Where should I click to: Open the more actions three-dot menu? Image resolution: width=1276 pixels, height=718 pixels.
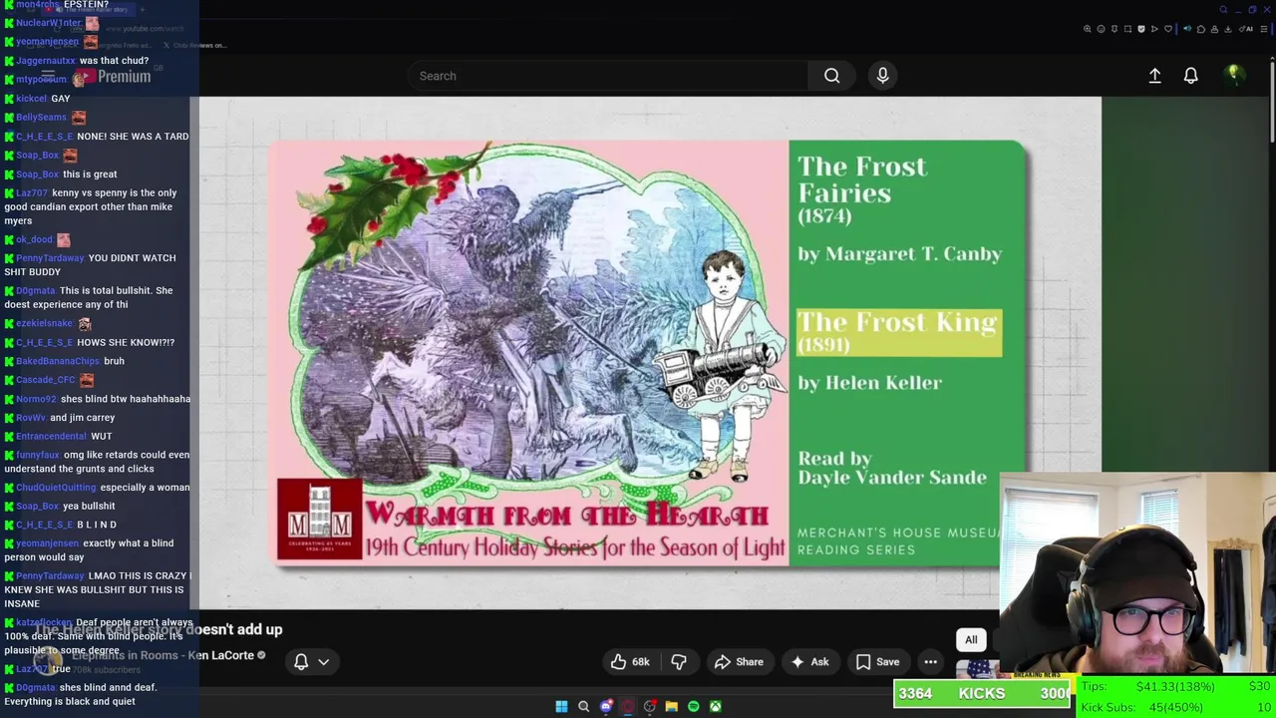click(x=930, y=662)
